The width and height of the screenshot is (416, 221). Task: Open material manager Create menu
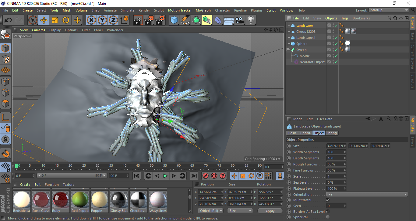[25, 185]
